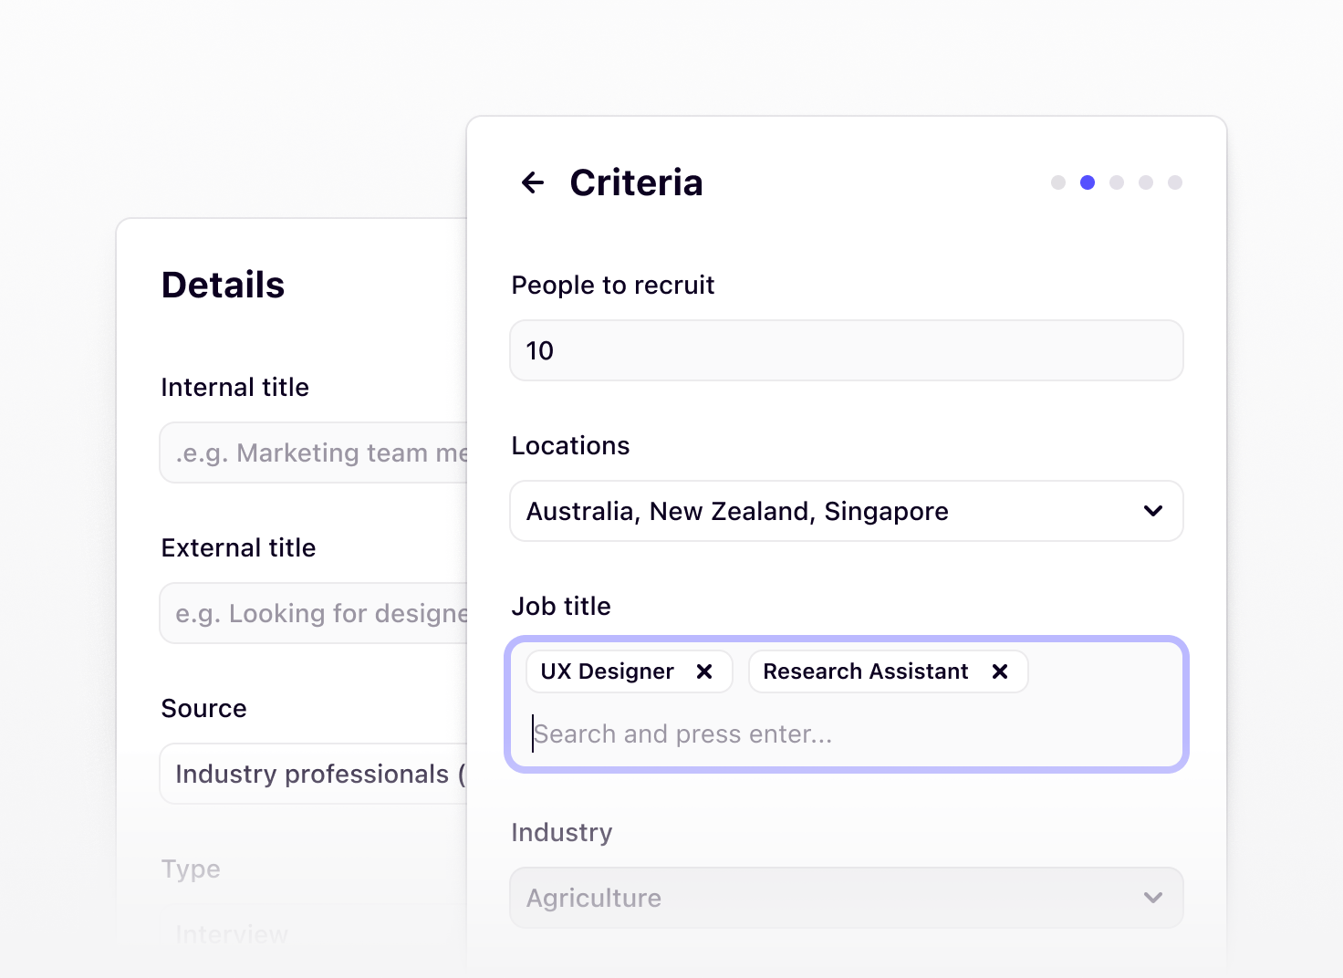The image size is (1343, 978).
Task: Click the fourth step indicator dot
Action: click(1145, 182)
